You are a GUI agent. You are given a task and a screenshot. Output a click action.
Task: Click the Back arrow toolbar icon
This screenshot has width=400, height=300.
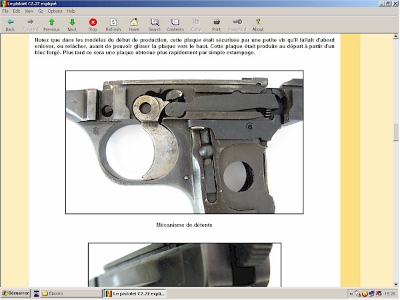(10, 22)
